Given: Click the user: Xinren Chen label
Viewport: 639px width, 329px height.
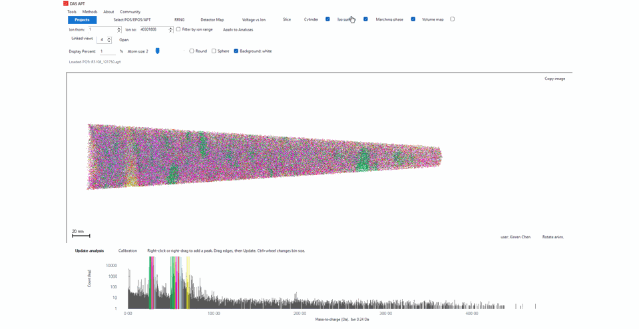Looking at the screenshot, I should coord(515,237).
